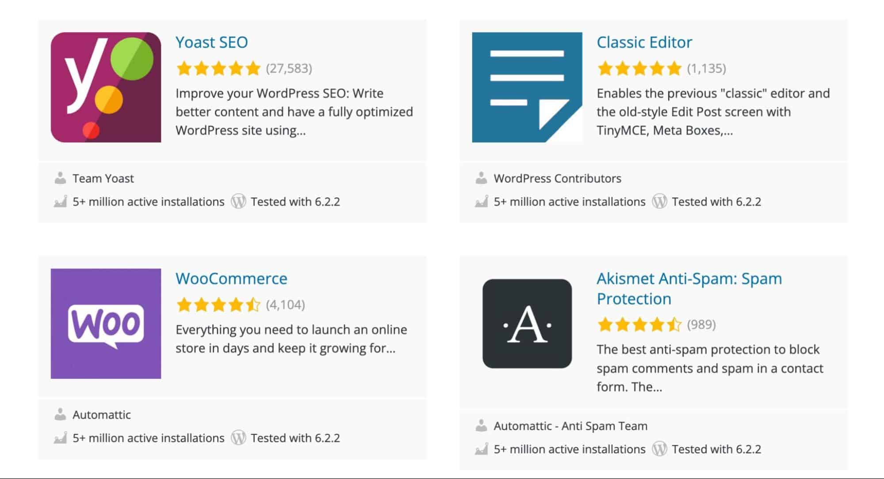Open Akismet Anti-Spam: Spam Protection link

coord(689,289)
